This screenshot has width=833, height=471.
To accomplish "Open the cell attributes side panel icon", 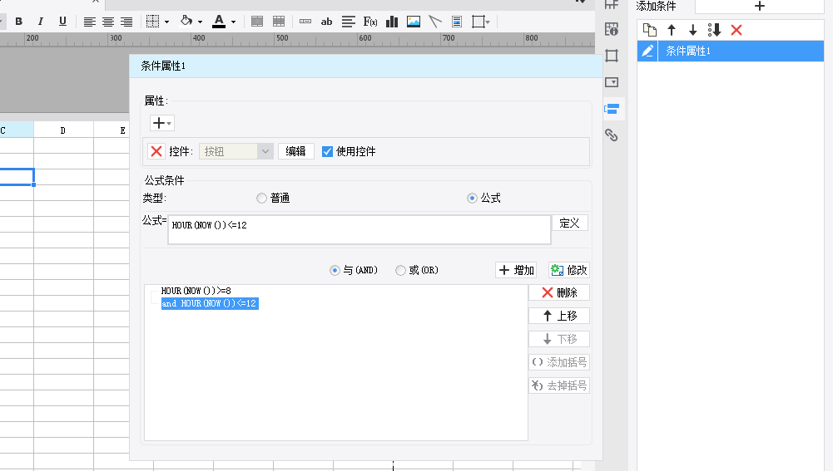I will (612, 29).
